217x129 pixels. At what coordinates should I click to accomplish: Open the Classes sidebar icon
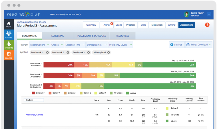pyautogui.click(x=9, y=35)
